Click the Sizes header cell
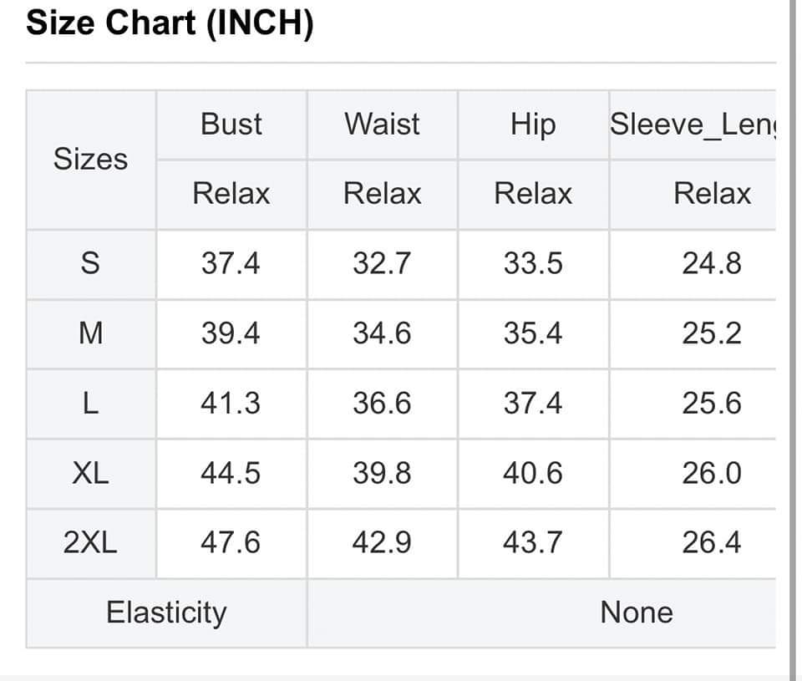 point(90,159)
